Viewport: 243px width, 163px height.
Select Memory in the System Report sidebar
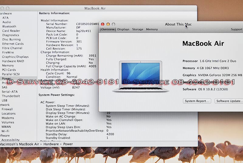8,66
